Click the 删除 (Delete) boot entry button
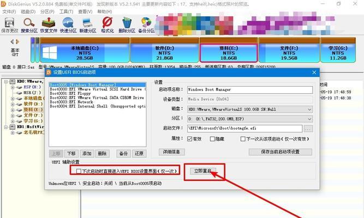 [x=102, y=154]
